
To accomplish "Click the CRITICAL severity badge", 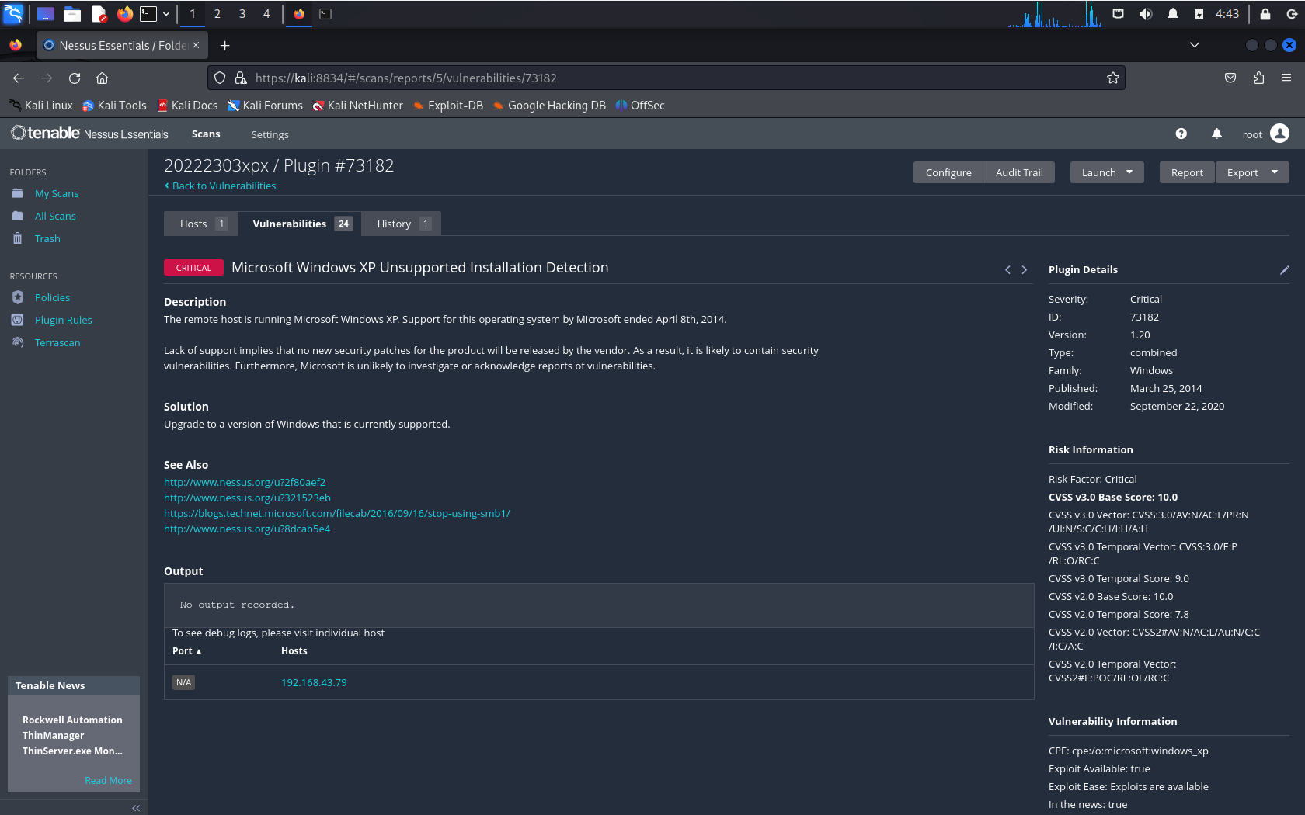I will pos(193,268).
